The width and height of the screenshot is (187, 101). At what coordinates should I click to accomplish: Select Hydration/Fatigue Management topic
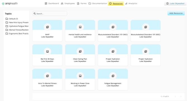point(17,26)
